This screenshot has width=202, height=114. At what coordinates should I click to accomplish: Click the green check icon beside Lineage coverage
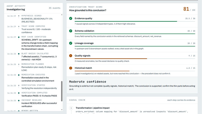pos(71,43)
